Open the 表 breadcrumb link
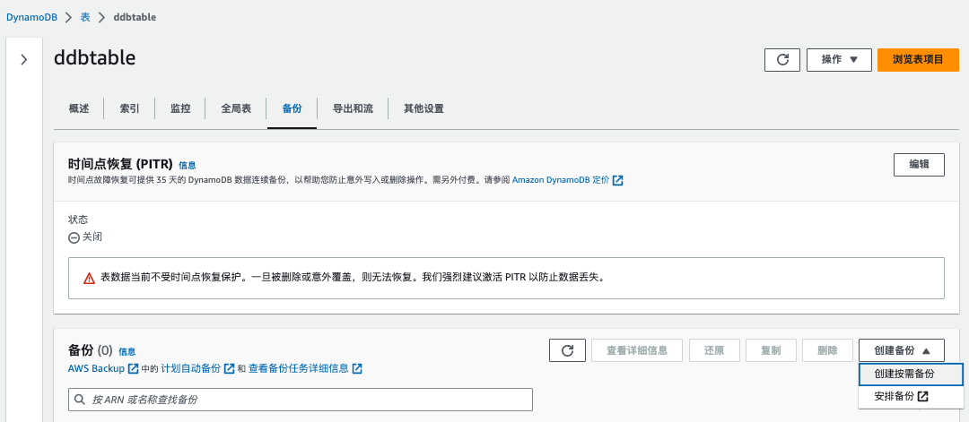This screenshot has width=969, height=422. [x=85, y=17]
